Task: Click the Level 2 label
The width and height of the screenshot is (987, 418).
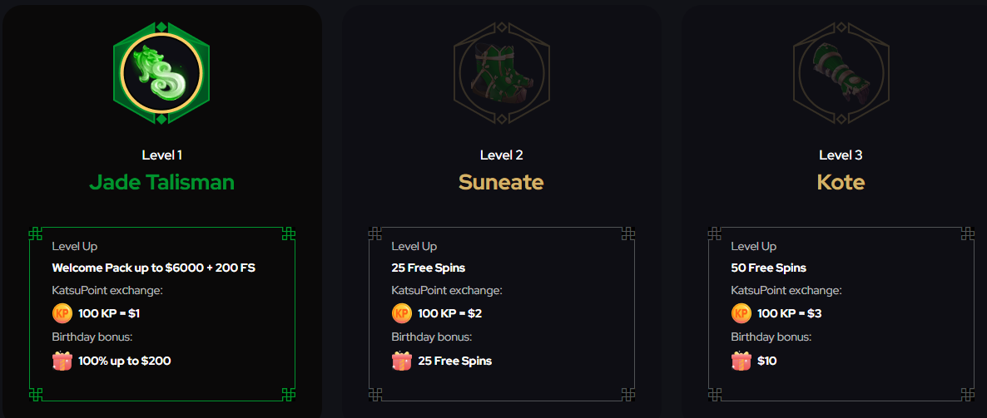Action: tap(502, 155)
